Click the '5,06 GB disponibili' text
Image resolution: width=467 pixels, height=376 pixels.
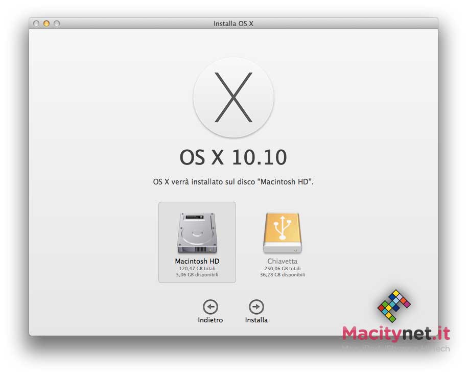coord(197,274)
